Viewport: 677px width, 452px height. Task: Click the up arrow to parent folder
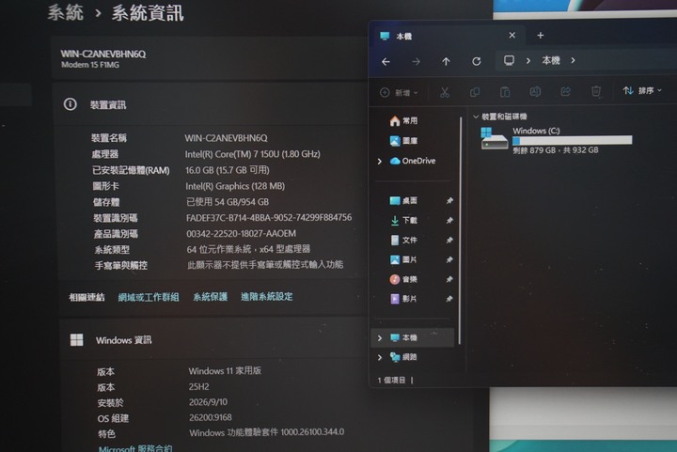point(446,62)
